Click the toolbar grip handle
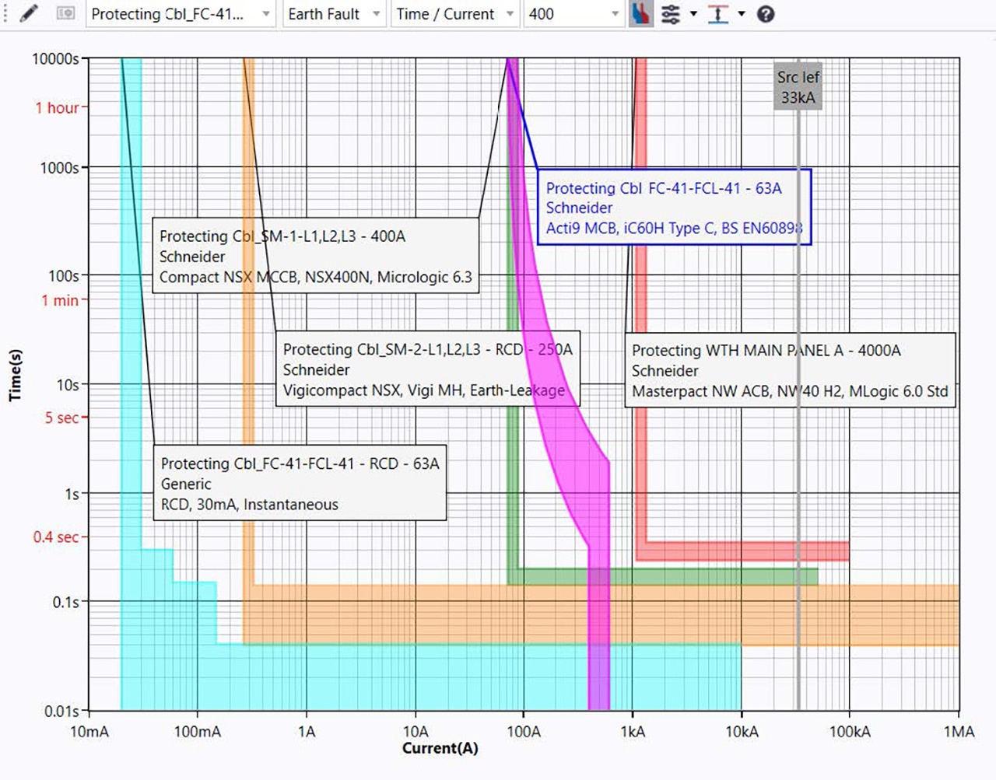Viewport: 996px width, 780px height. click(6, 14)
